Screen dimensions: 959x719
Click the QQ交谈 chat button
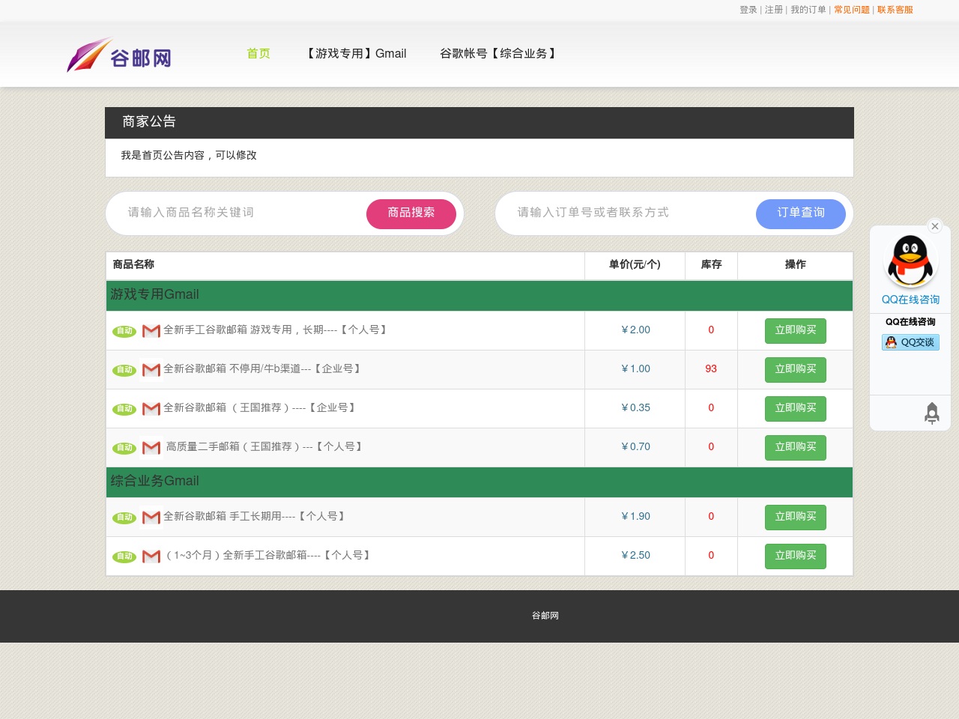(x=910, y=342)
